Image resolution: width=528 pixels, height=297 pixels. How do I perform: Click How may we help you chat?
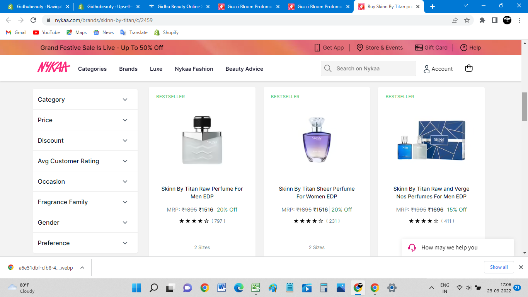tap(457, 247)
